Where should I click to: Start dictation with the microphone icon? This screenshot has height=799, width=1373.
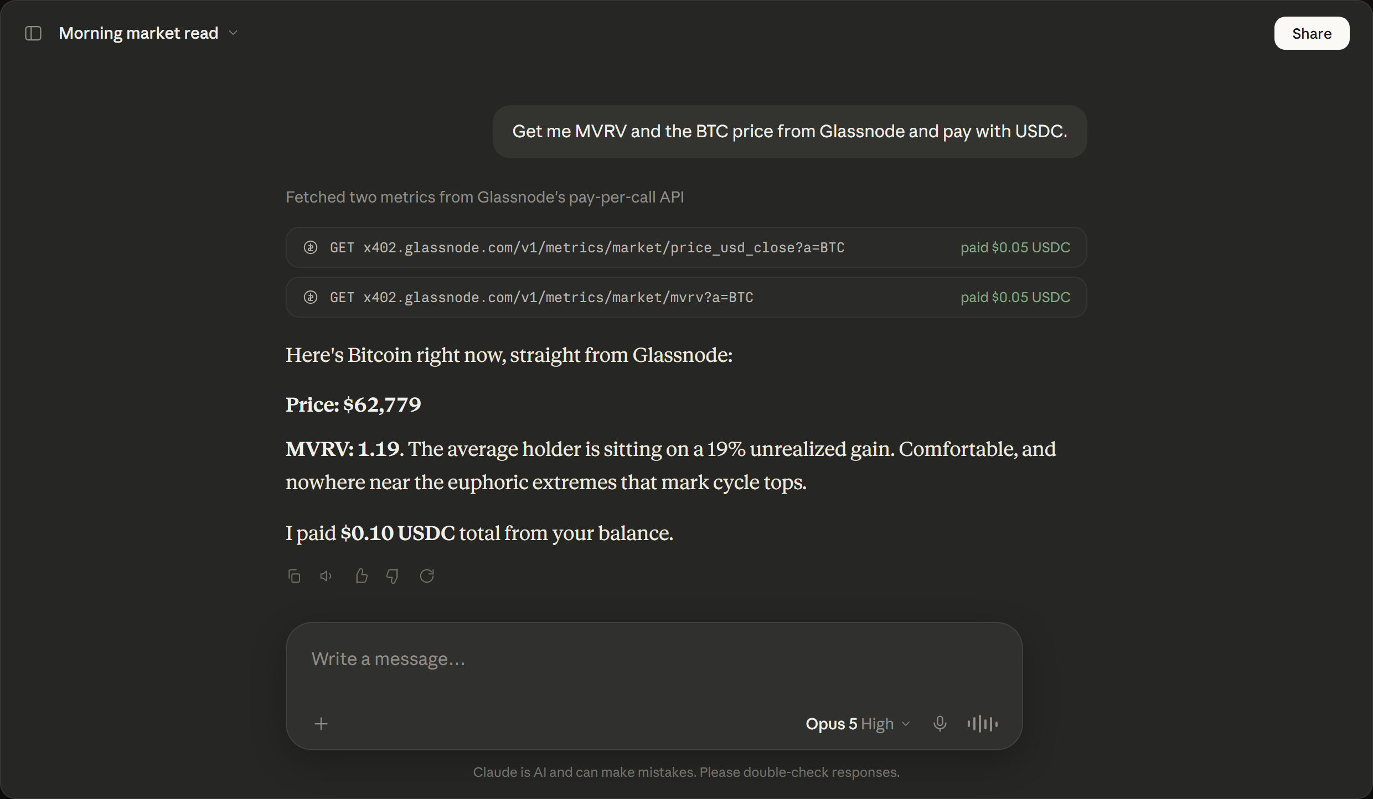[x=940, y=724]
